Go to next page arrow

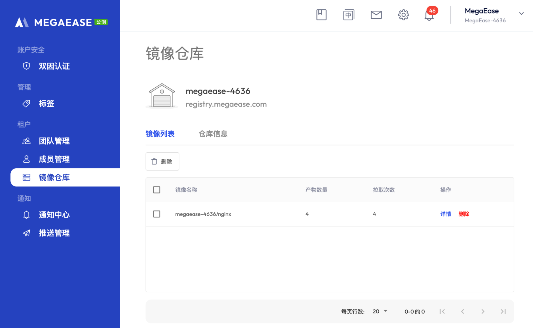[x=483, y=311]
